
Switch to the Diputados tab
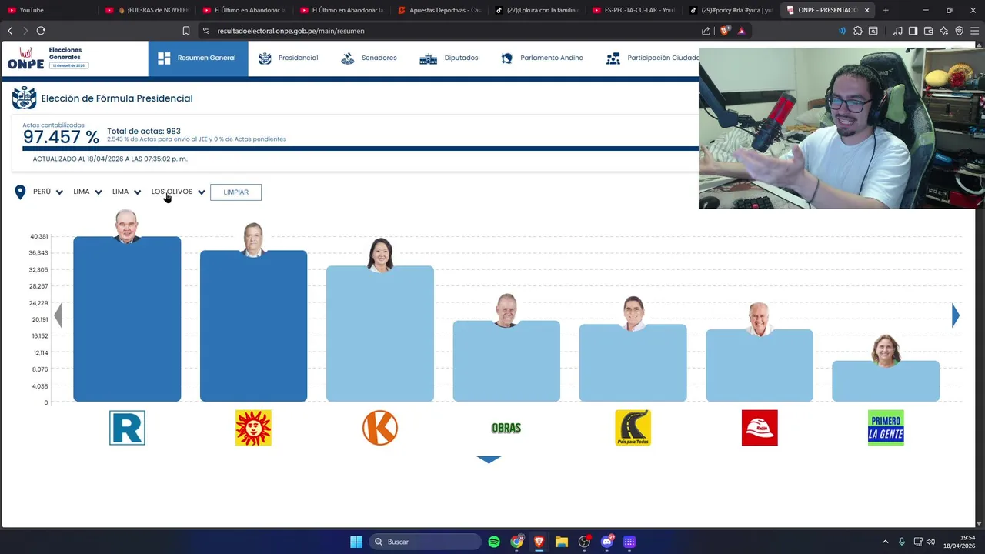click(449, 58)
